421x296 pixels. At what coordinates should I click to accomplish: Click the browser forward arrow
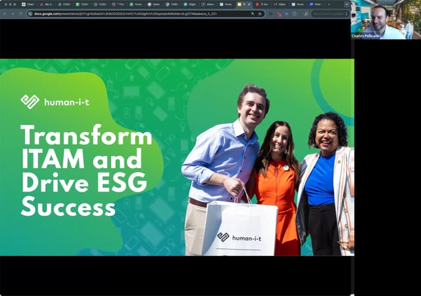point(12,14)
